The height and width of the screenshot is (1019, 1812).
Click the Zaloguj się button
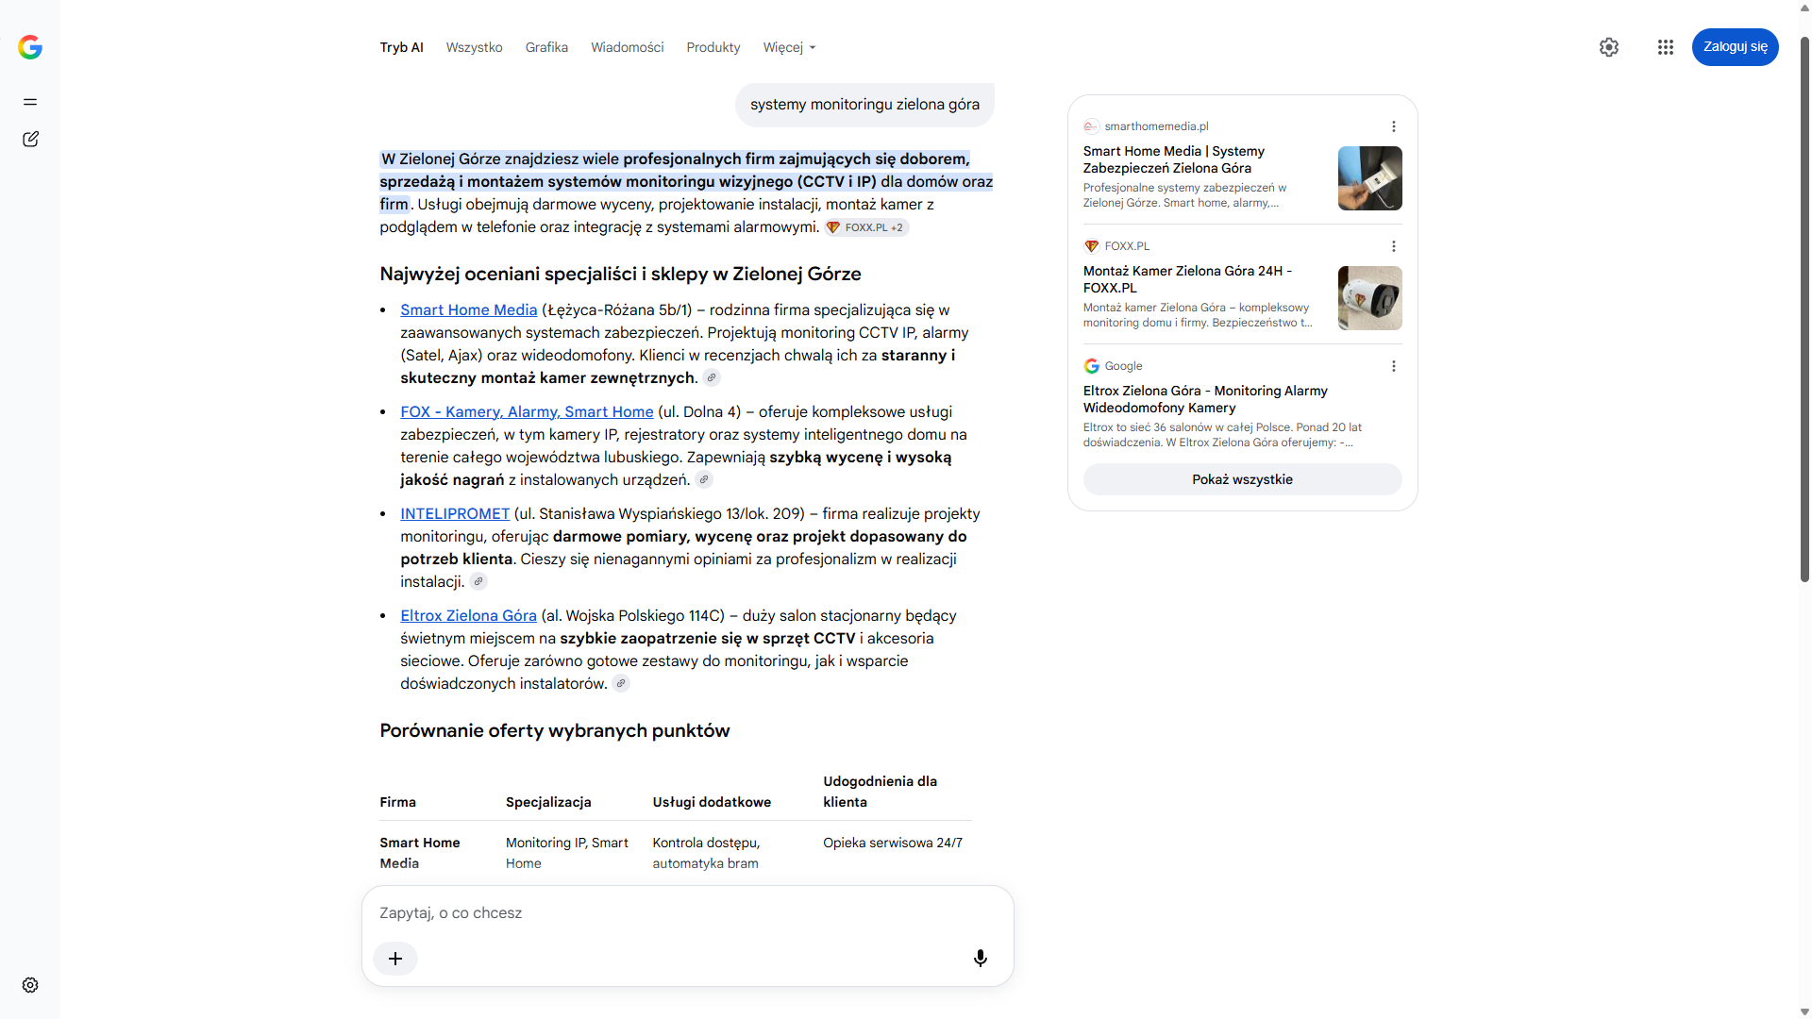click(x=1735, y=47)
